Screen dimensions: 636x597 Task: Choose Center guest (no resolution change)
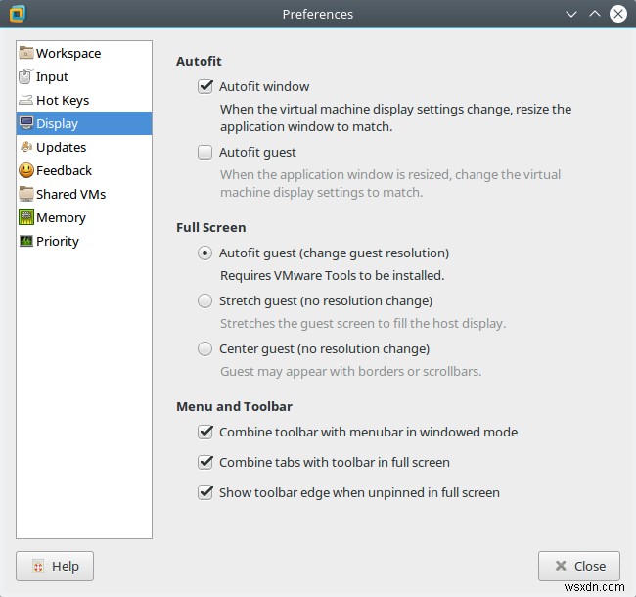[x=204, y=348]
